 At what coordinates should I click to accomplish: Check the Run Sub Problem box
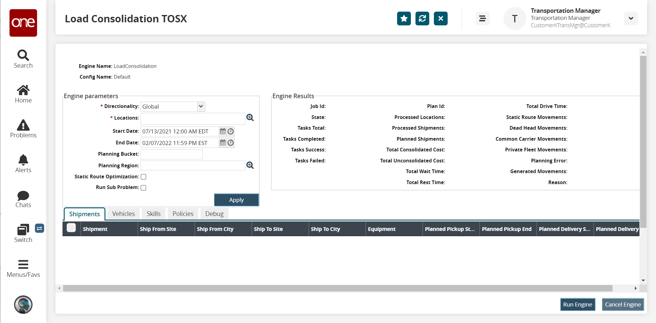(143, 188)
